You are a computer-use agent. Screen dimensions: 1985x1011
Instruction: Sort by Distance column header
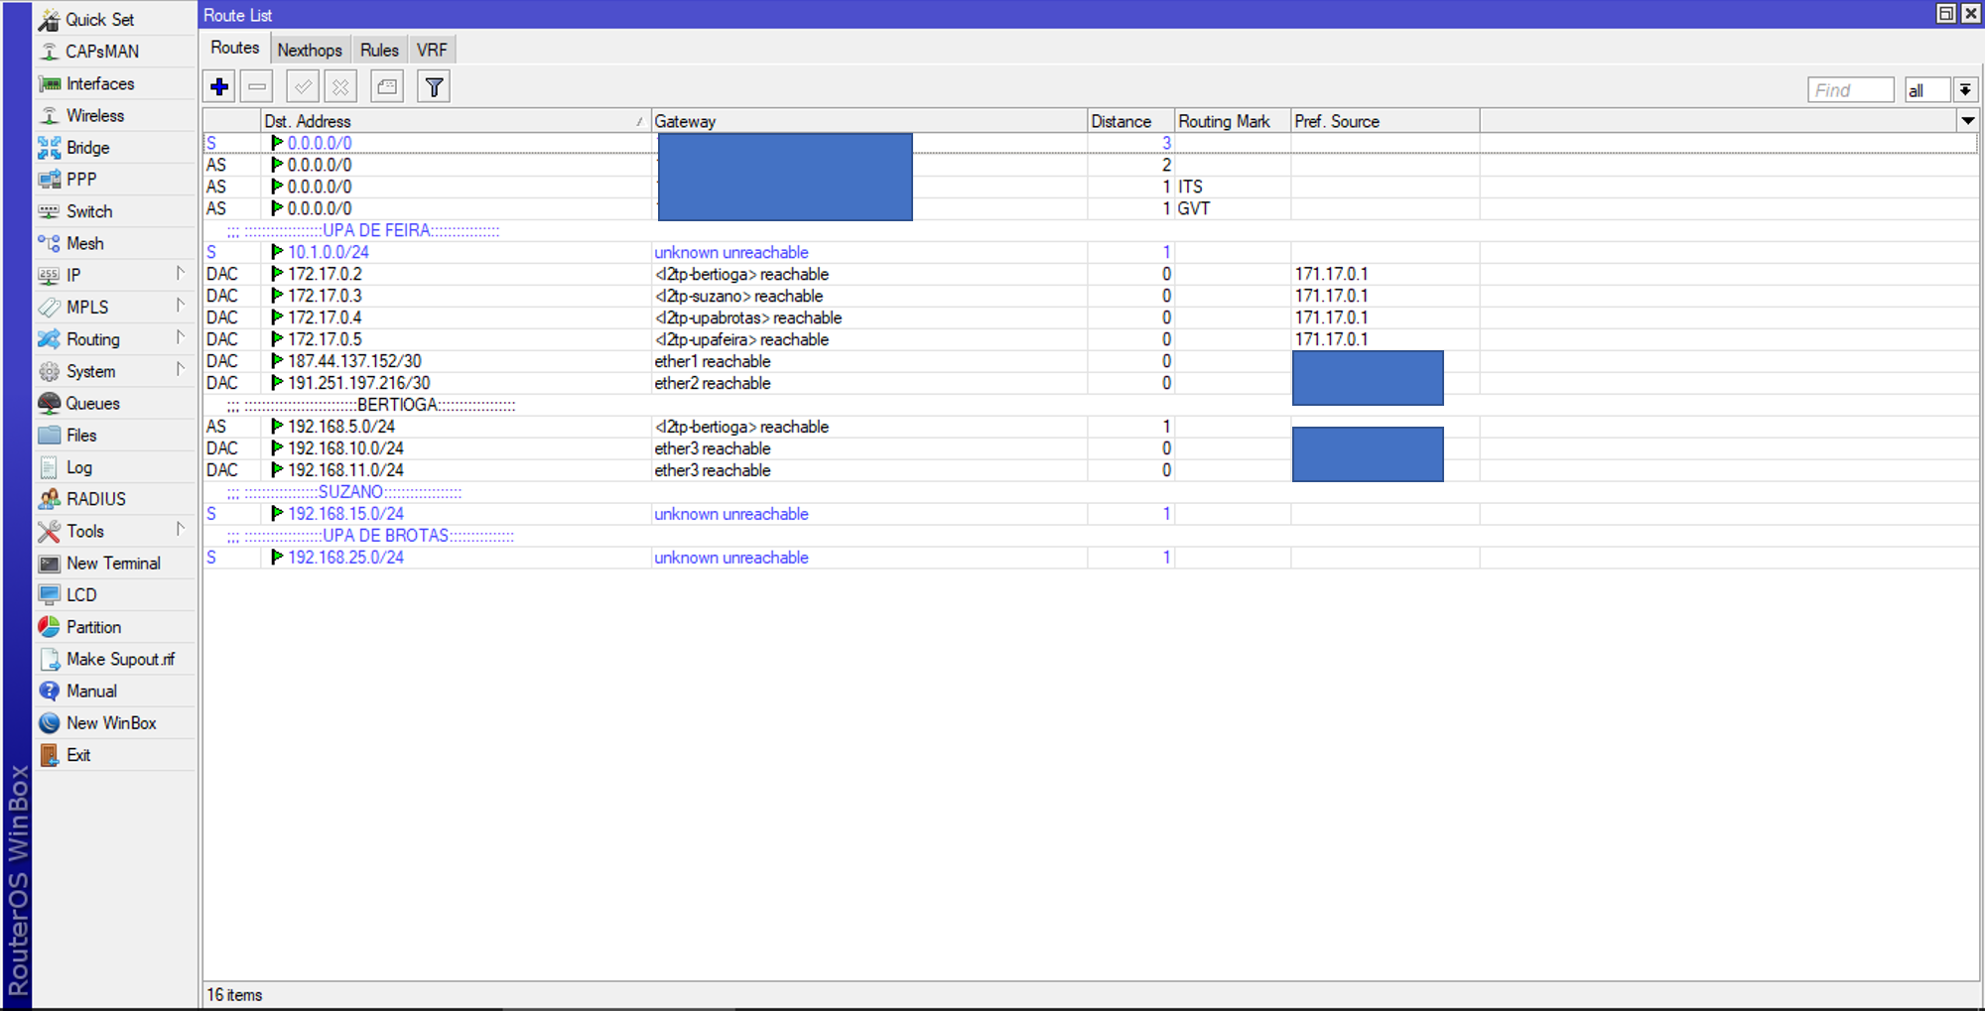1131,121
